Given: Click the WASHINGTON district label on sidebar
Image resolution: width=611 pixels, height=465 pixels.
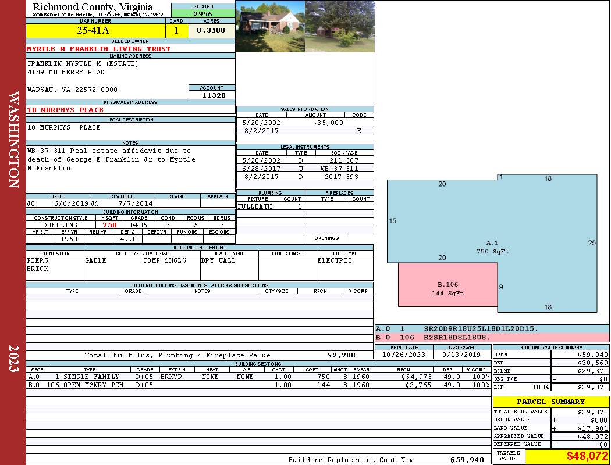Looking at the screenshot, I should 13,139.
